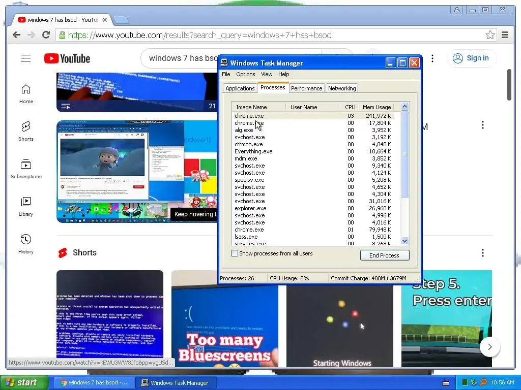Open the Windows 11 desktop video thumbnail
Image resolution: width=521 pixels, height=390 pixels.
[137, 172]
